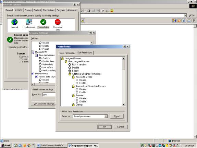Screen dimensions: 197x148
Task: Select Enable under Run Unsigned Content
Action: click(70, 71)
